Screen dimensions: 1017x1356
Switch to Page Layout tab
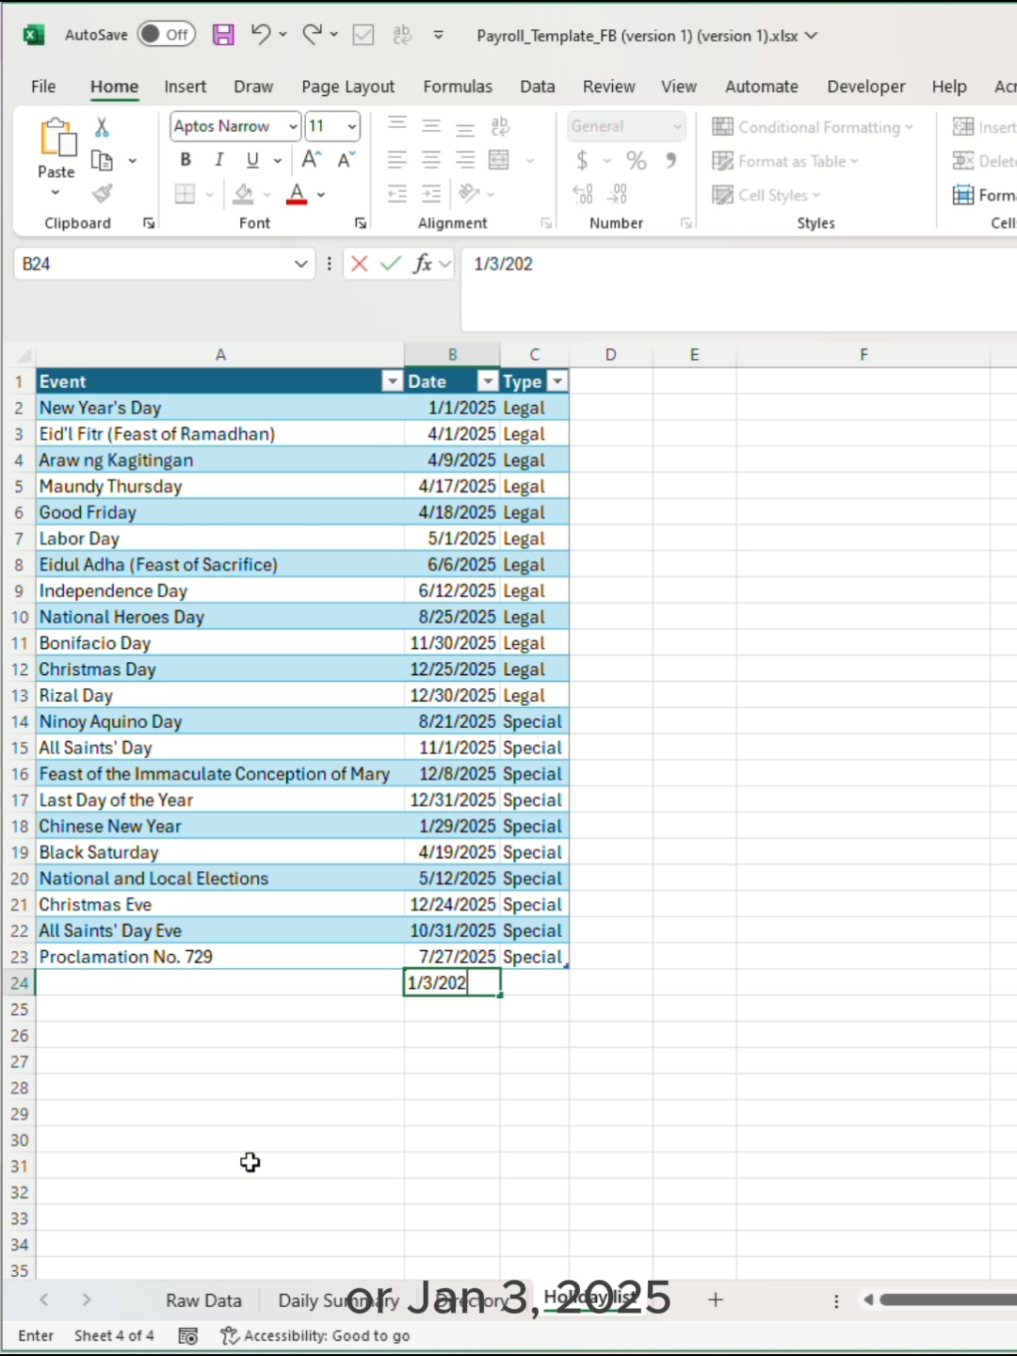point(348,87)
